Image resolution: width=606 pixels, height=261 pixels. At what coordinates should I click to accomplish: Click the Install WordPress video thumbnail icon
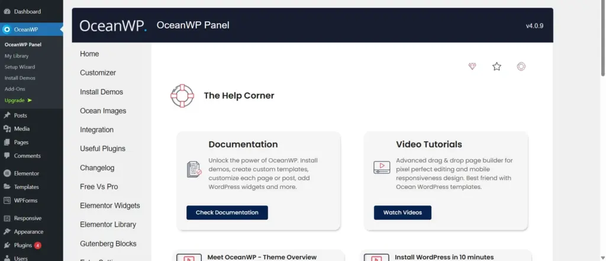pyautogui.click(x=376, y=257)
